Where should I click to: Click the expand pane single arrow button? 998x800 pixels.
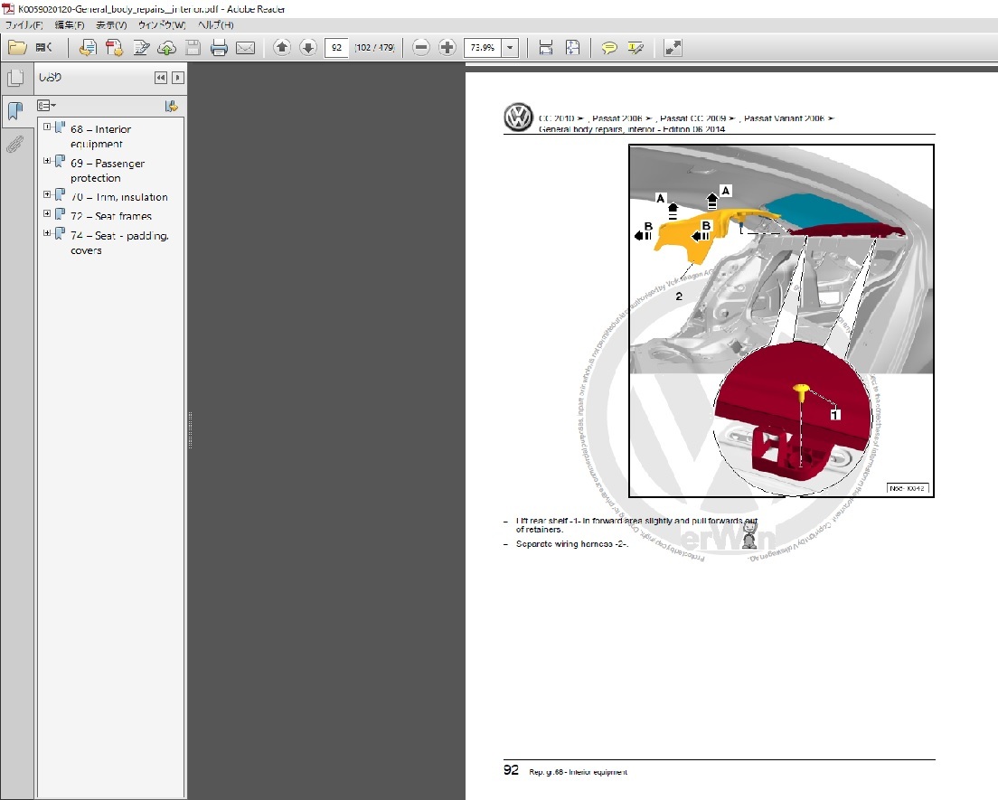pos(178,78)
